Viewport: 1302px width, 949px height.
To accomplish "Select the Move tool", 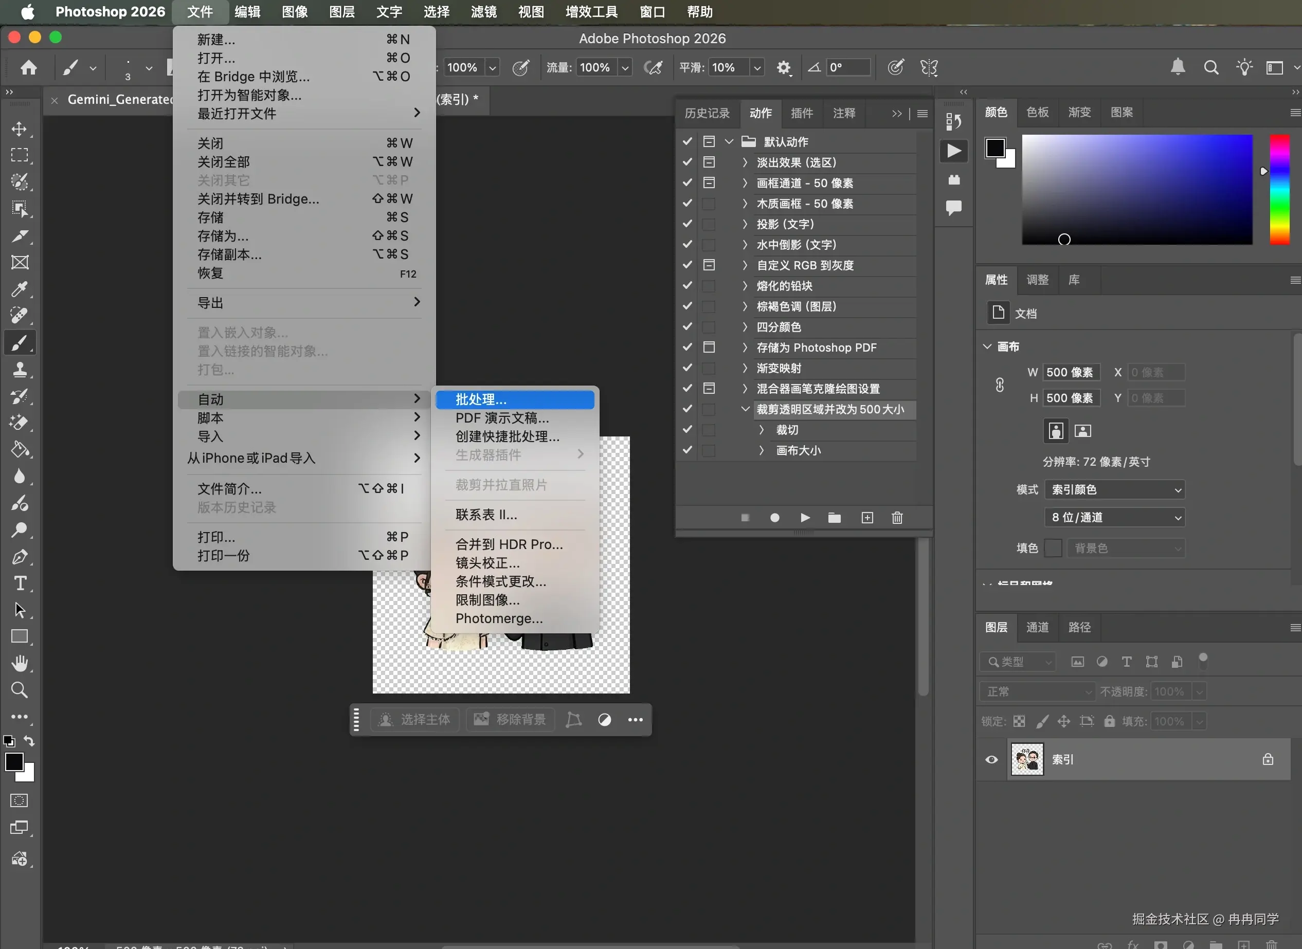I will click(x=19, y=129).
